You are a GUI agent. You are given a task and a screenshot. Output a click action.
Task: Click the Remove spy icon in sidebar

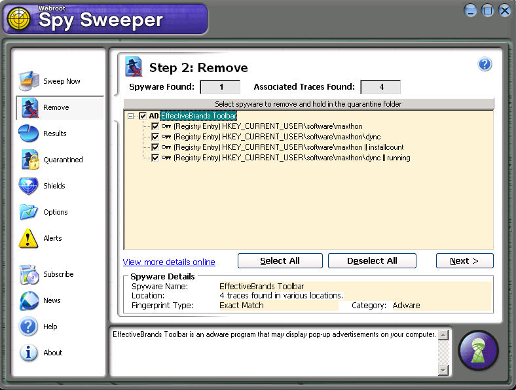pos(29,107)
